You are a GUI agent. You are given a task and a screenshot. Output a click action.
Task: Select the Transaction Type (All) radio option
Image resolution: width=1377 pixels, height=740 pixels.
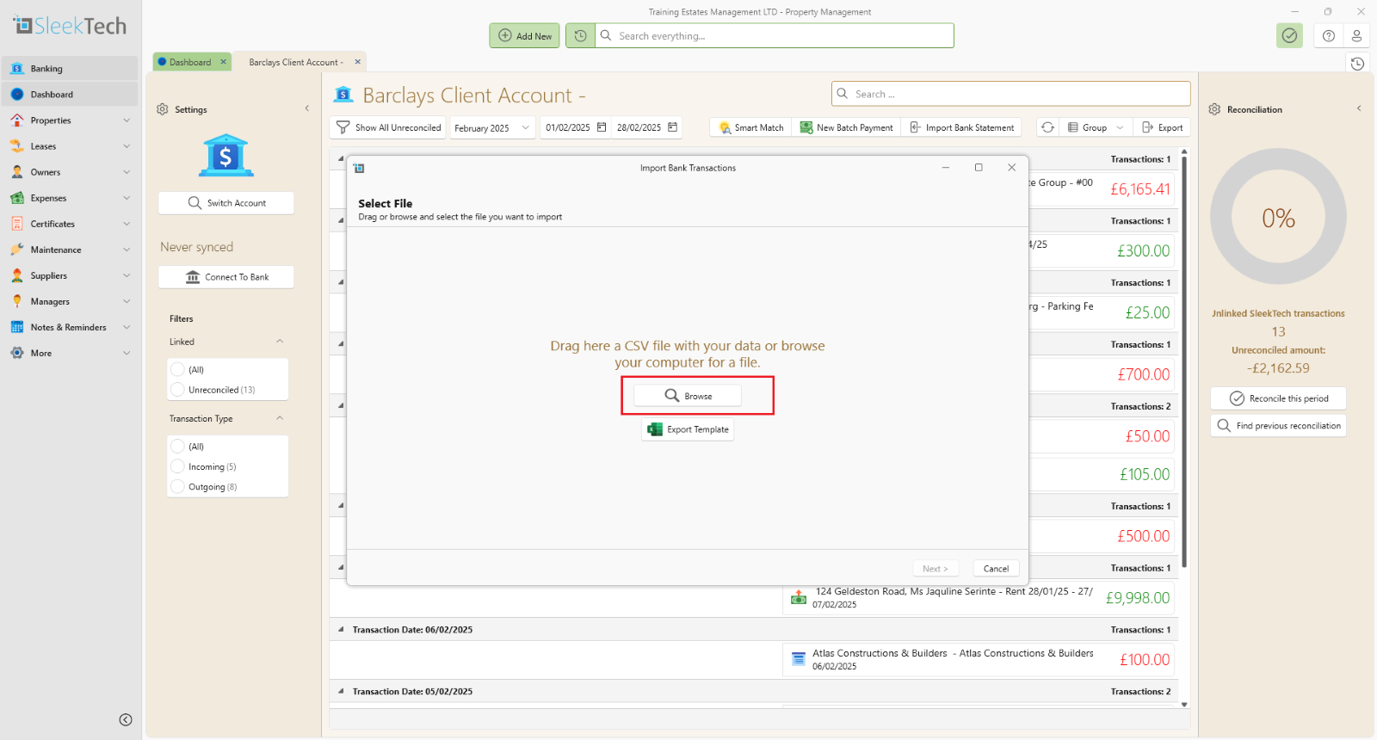[x=178, y=447]
